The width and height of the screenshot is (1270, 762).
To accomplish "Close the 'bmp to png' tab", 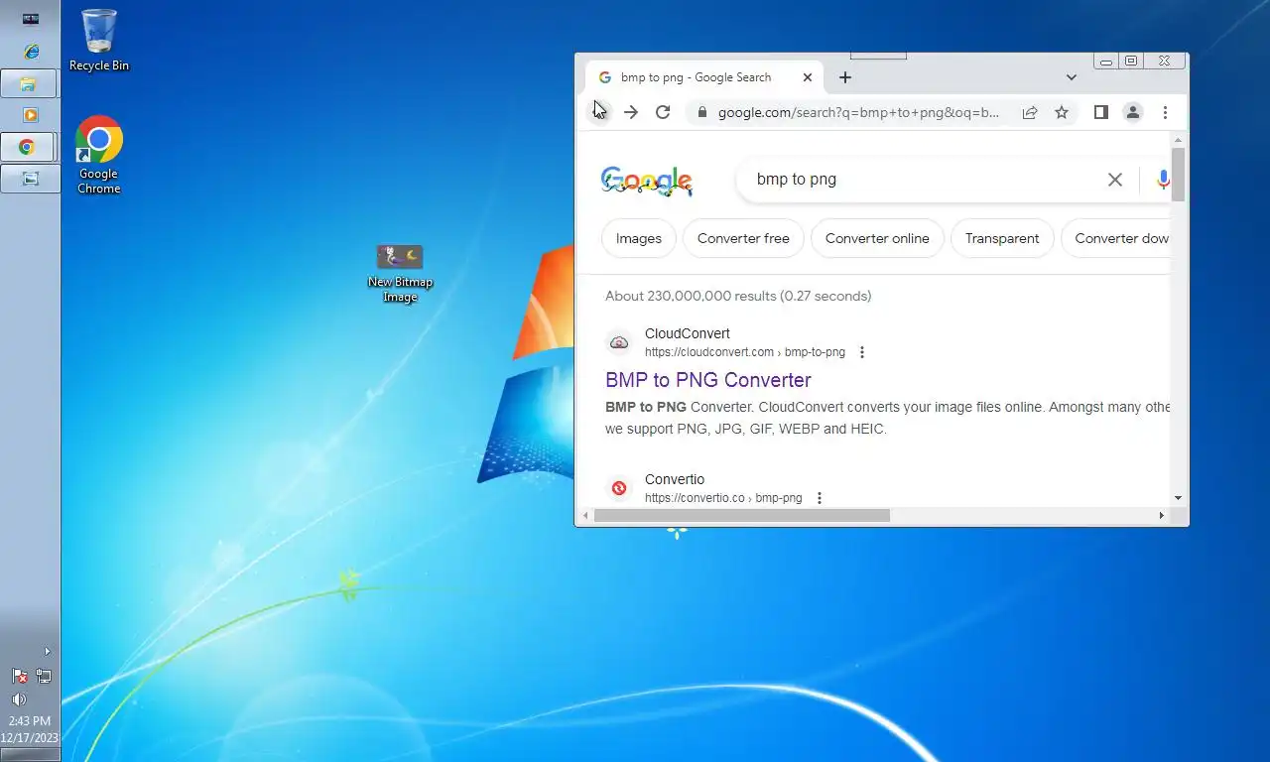I will point(808,77).
